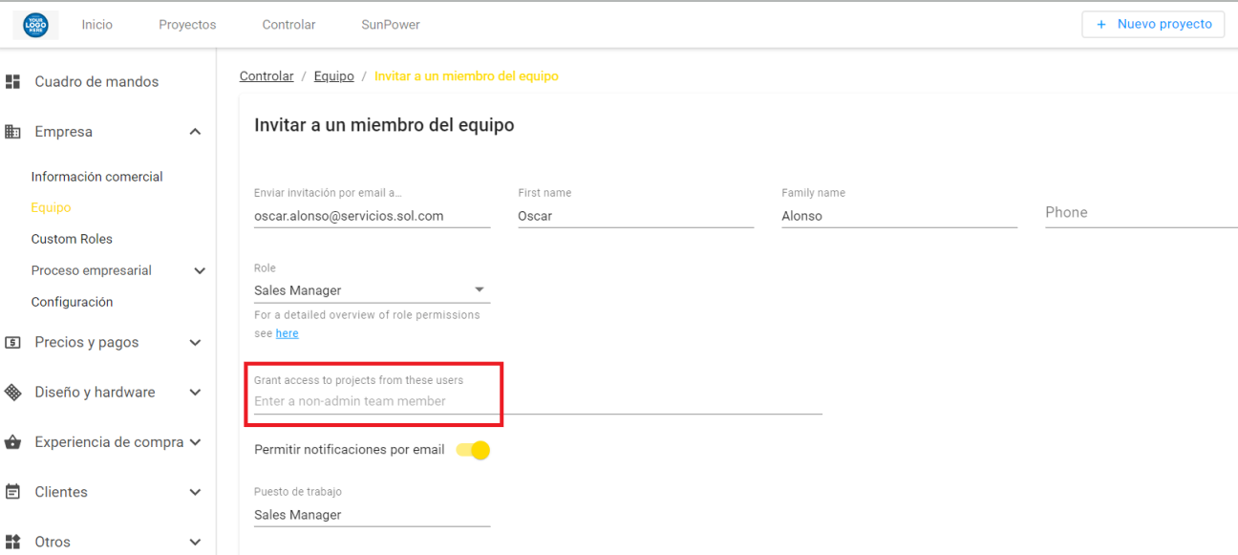Open the Controlar top menu

point(288,25)
